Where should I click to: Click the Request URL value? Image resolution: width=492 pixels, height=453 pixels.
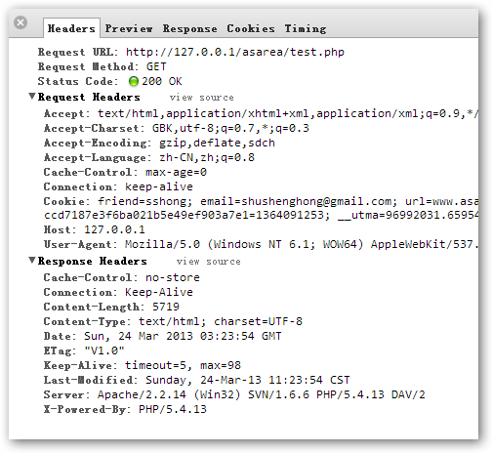click(x=235, y=52)
